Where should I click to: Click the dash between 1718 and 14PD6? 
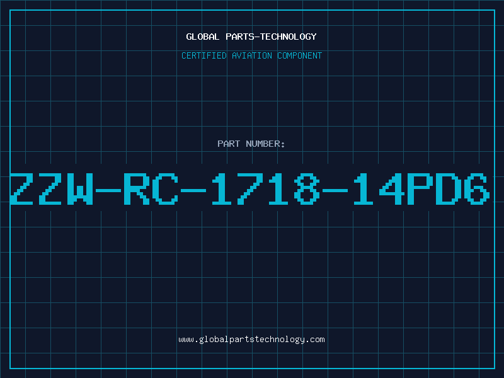tap(335, 191)
